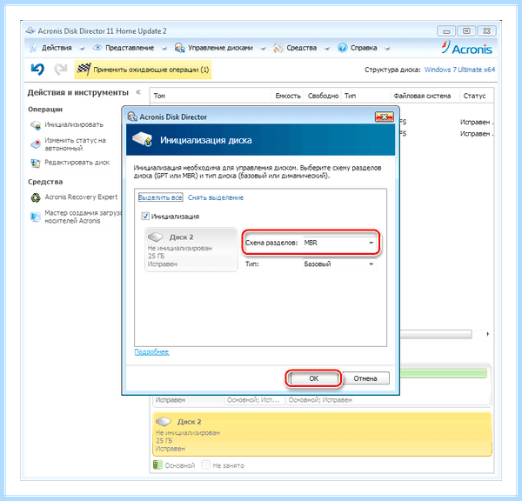Click the View menu eye icon
522x501 pixels.
coord(97,48)
